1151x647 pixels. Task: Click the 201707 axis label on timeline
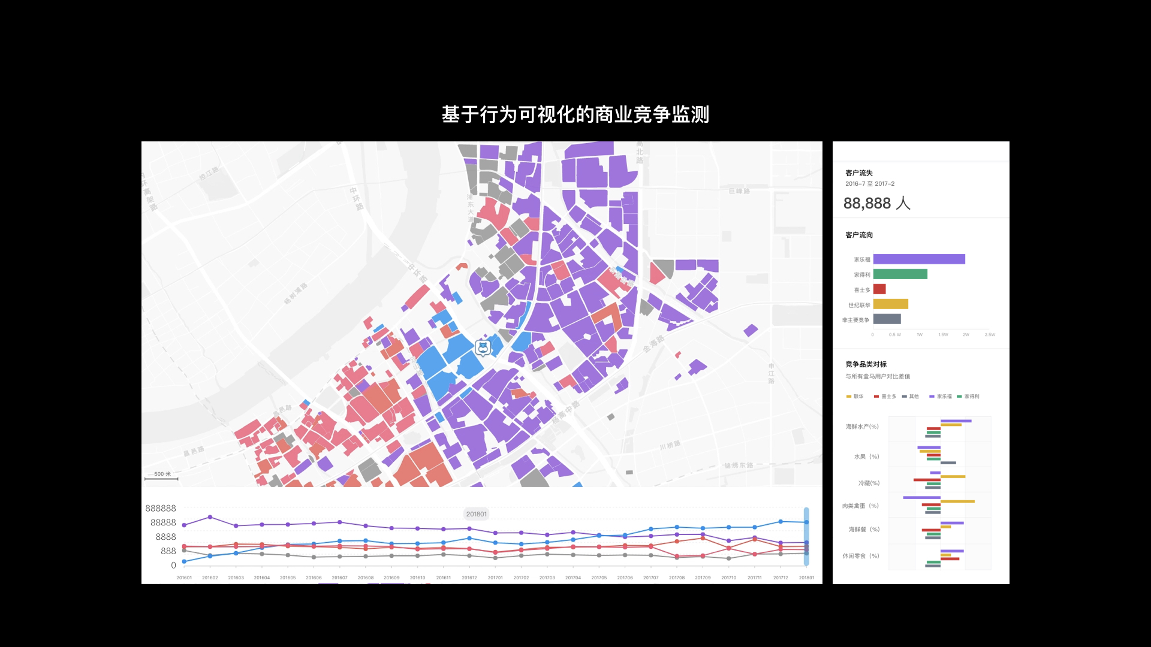click(x=651, y=578)
